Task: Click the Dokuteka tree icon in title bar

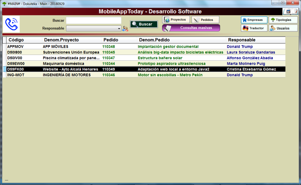Action: point(4,4)
